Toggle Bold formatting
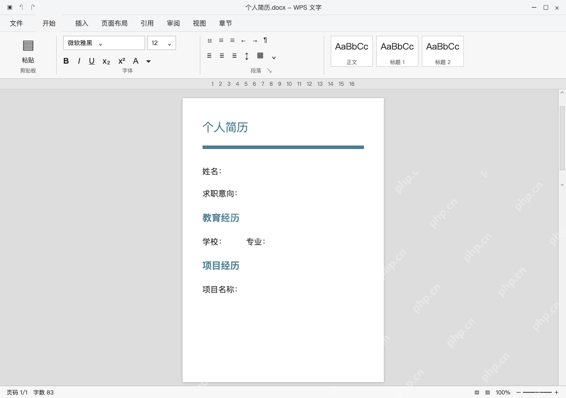This screenshot has width=566, height=398. tap(66, 61)
